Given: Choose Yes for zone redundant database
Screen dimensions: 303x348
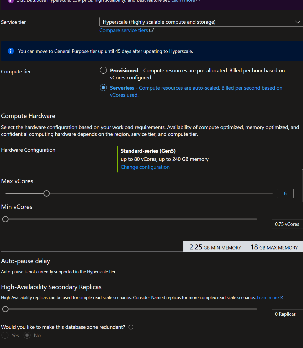Looking at the screenshot, I should (x=5, y=335).
